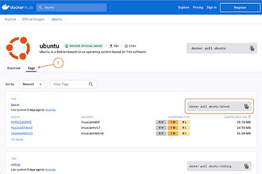Open the Pricing page link
This screenshot has width=262, height=174.
point(198,7)
